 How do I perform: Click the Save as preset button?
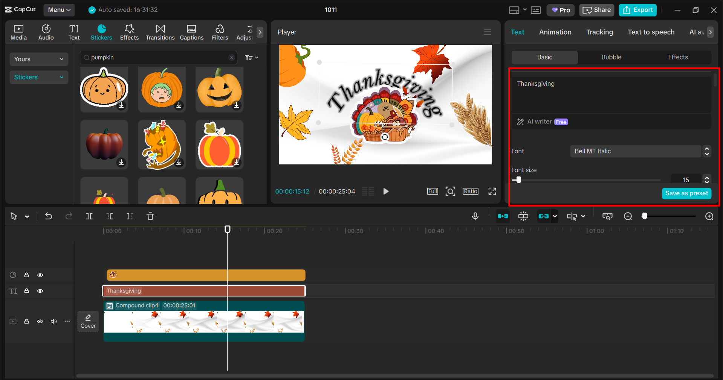click(x=686, y=193)
